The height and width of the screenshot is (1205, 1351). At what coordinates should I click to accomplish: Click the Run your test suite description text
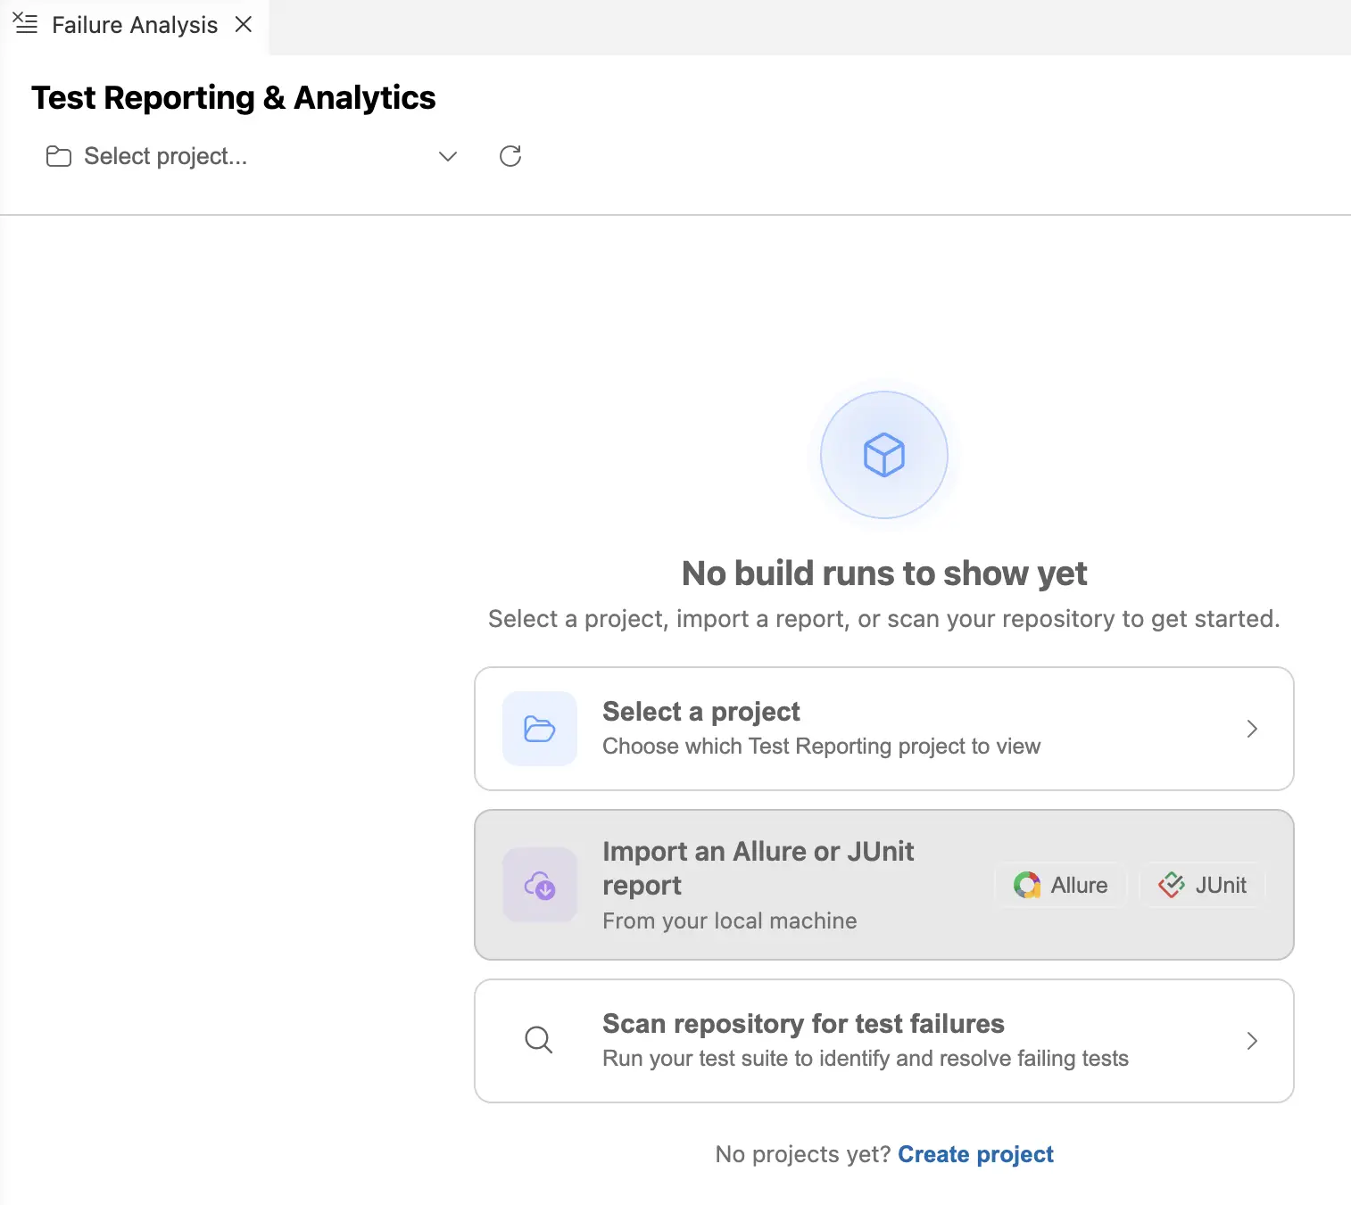coord(866,1058)
